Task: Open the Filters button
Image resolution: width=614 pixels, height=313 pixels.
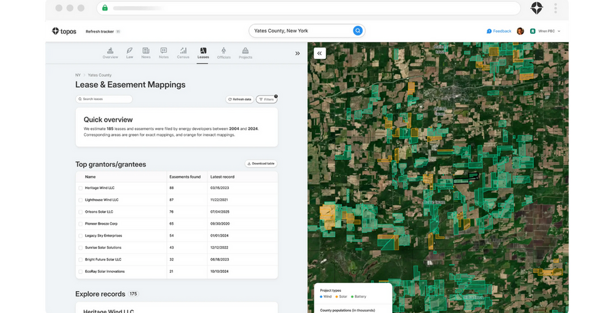Action: [x=266, y=100]
